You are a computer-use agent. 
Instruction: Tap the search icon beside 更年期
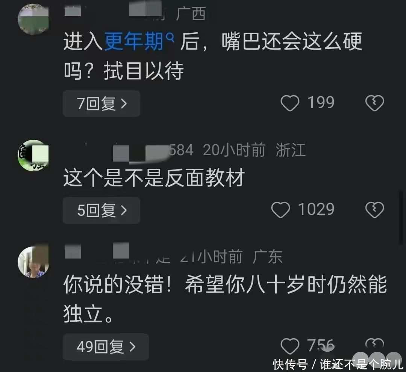170,38
